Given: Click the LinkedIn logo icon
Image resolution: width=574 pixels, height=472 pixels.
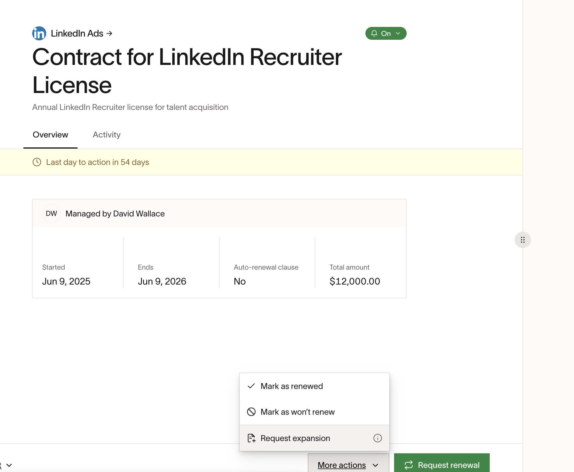Looking at the screenshot, I should pyautogui.click(x=39, y=33).
